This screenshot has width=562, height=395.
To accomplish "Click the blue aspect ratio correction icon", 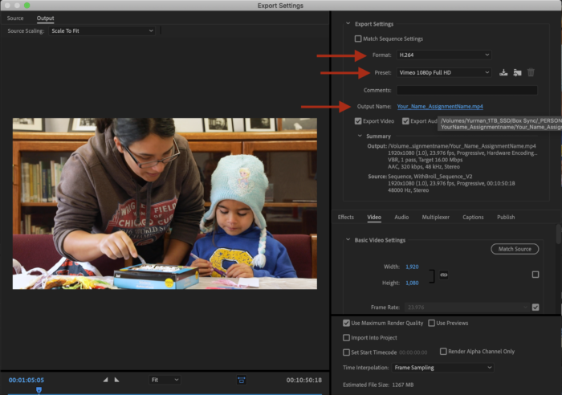I will 241,380.
